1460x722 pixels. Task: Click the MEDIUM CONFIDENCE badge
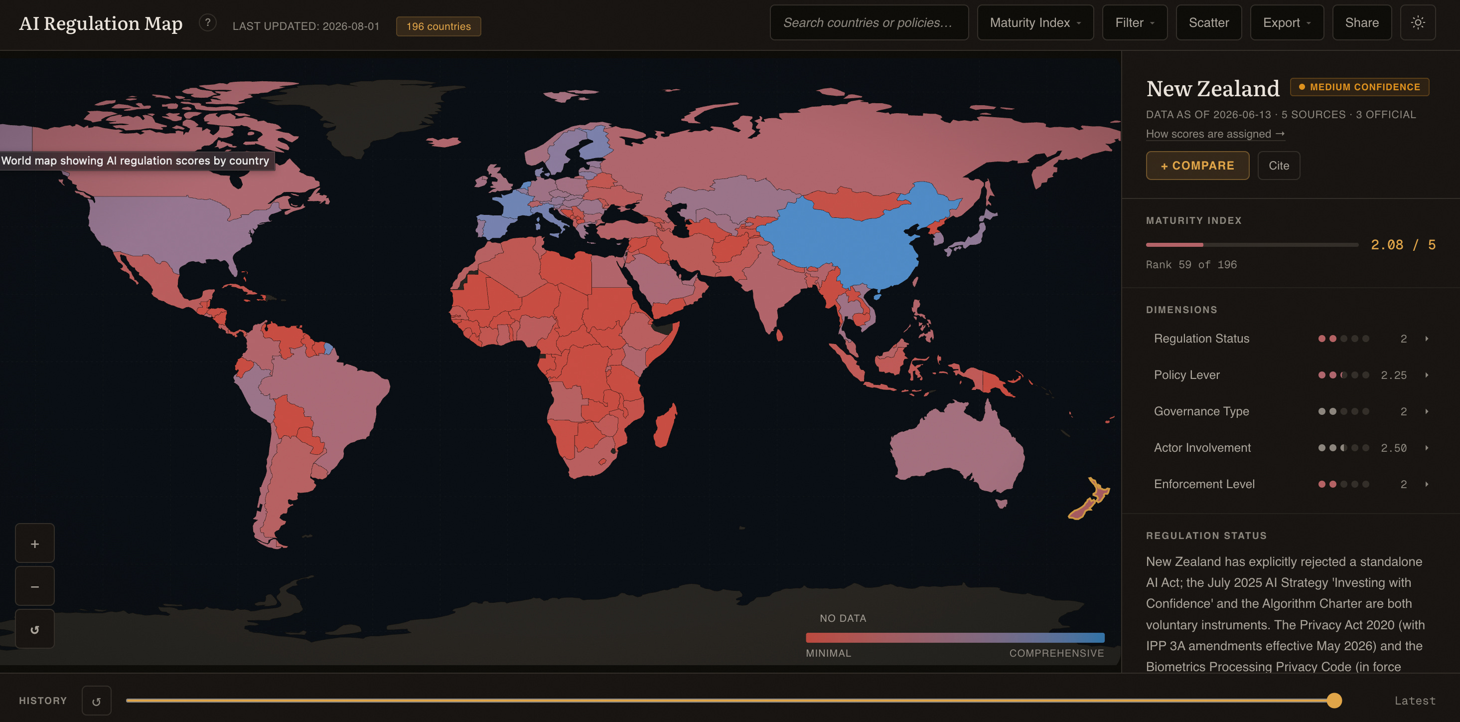1359,87
